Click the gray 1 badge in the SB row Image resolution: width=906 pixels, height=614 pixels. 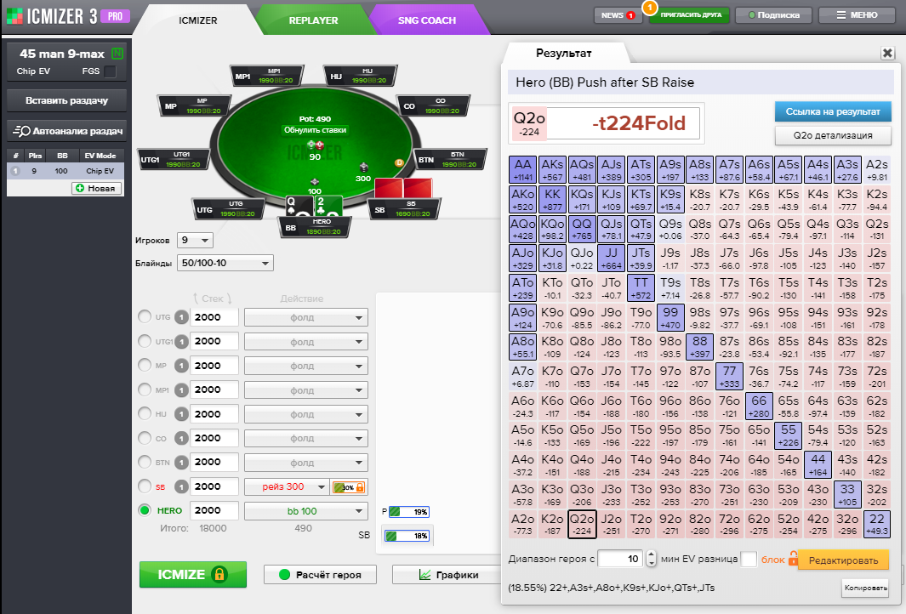pos(181,487)
